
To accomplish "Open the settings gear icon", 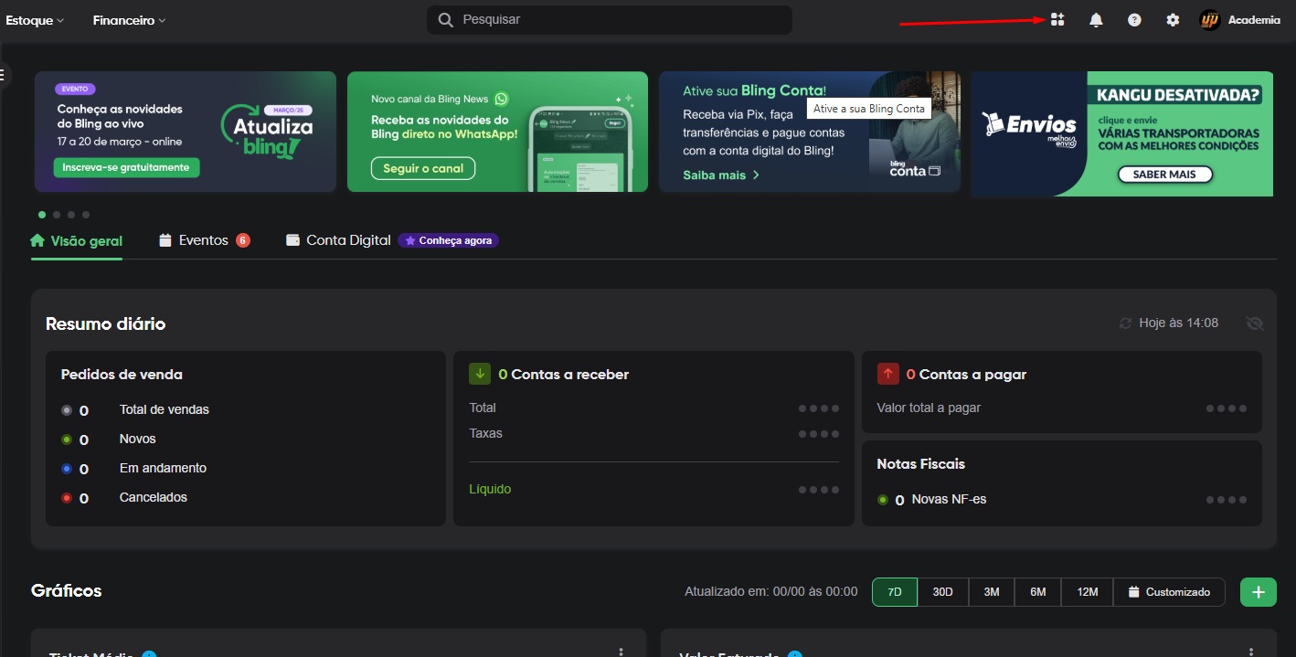I will pyautogui.click(x=1173, y=20).
